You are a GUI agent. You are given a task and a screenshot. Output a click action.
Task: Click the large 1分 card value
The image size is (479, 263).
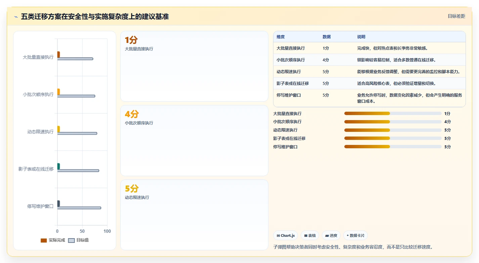click(x=131, y=40)
